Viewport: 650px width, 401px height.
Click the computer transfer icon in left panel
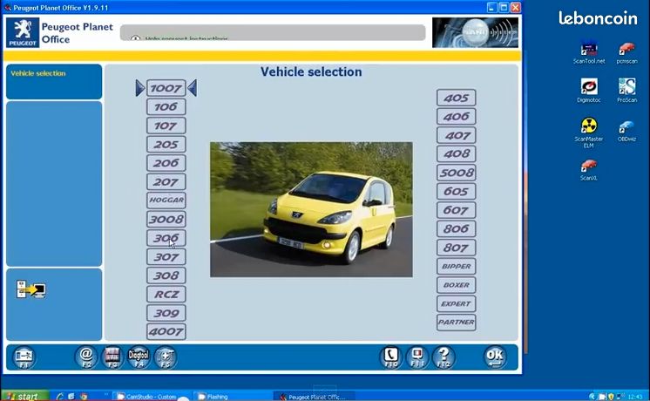tap(31, 289)
